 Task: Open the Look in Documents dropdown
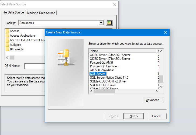[x=101, y=23]
